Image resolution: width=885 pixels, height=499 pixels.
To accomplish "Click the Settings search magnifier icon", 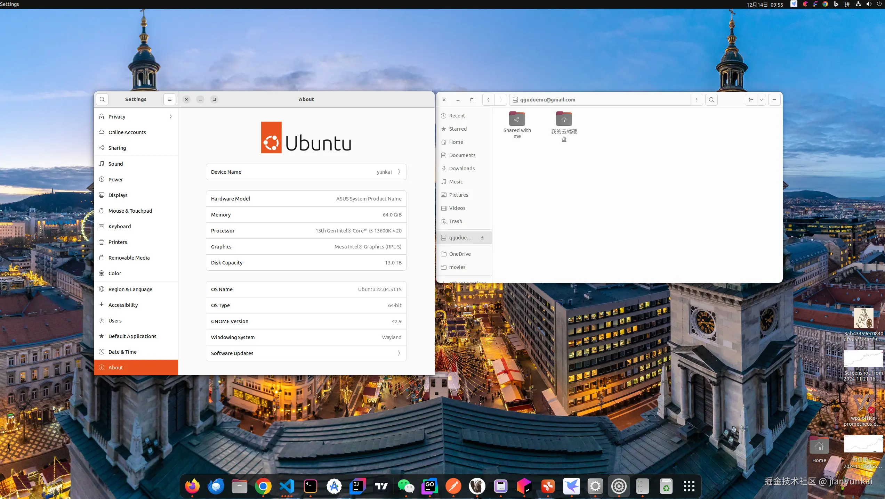I will coord(102,99).
